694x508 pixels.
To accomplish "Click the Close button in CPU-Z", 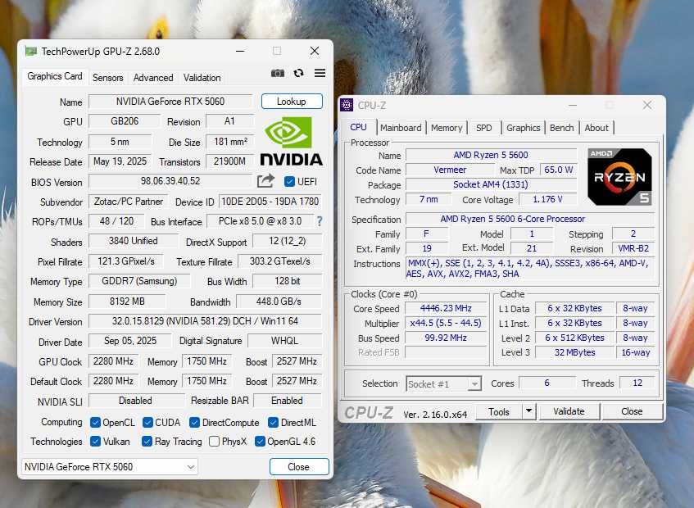I will [632, 411].
